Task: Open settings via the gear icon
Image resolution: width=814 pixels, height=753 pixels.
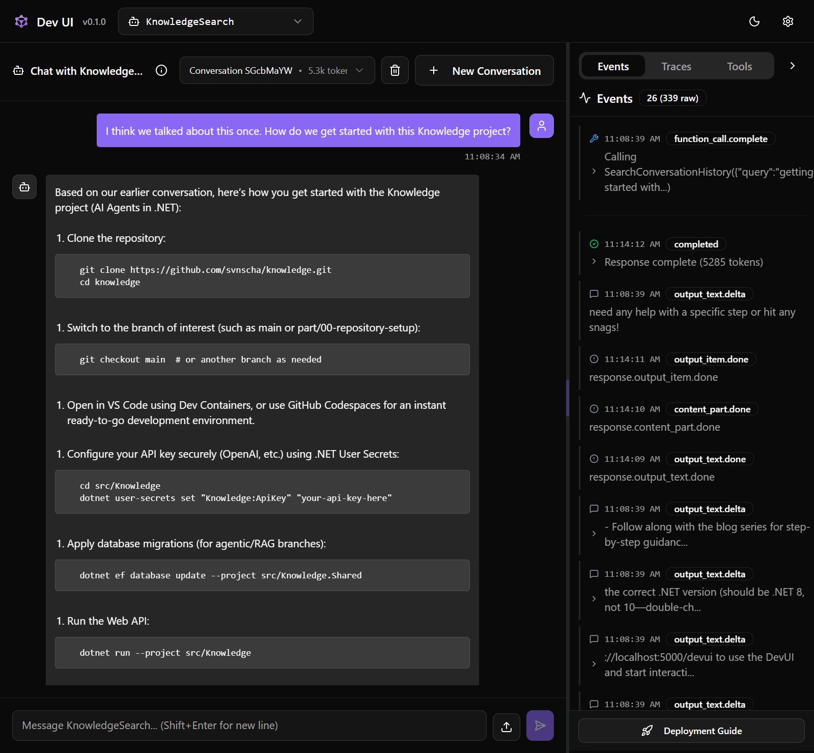Action: pyautogui.click(x=788, y=21)
